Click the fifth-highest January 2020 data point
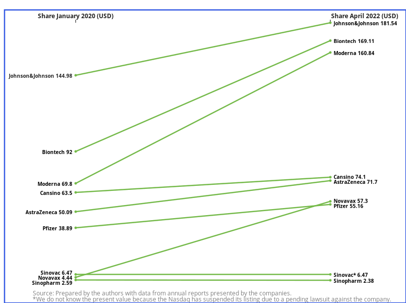This screenshot has width=406, height=303. [76, 212]
